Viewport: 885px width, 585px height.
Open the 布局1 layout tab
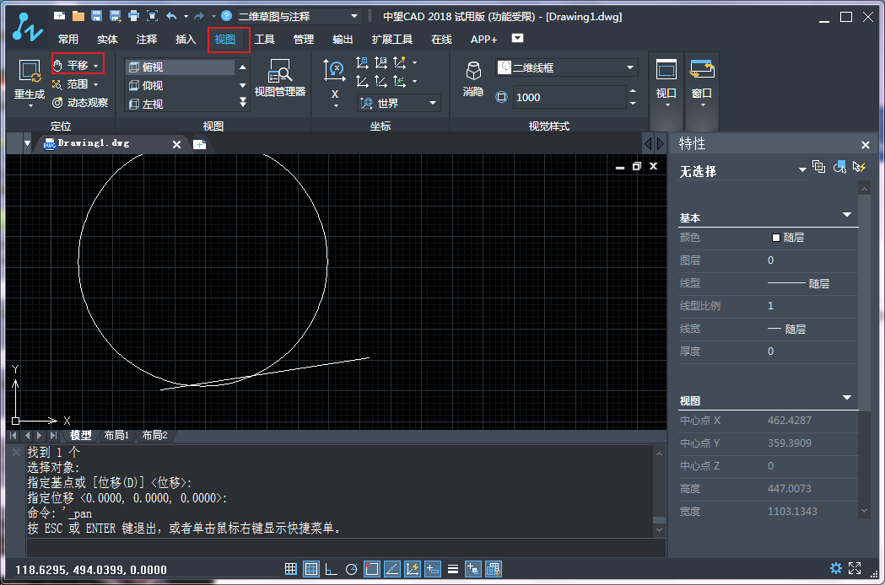(116, 436)
